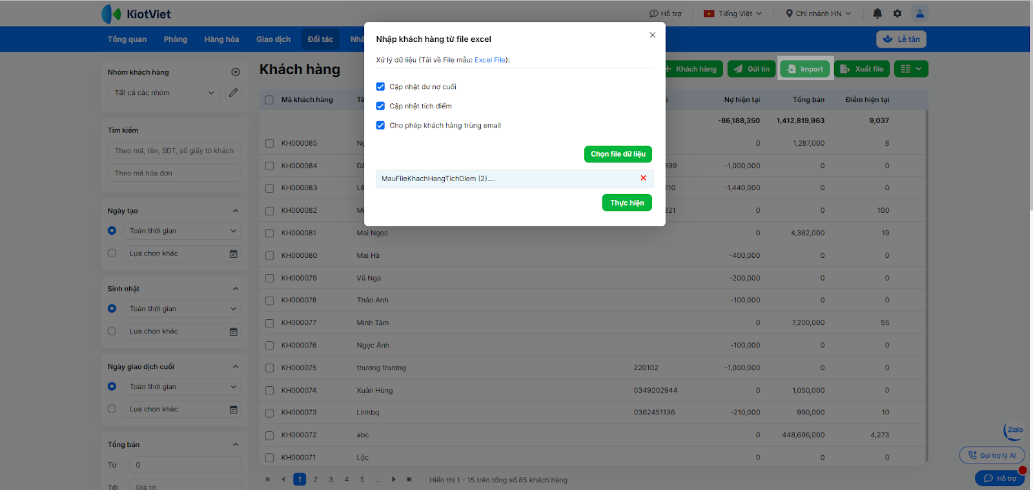Select Lựa chọn khác radio under Sinh nhật
This screenshot has width=1033, height=490.
(x=112, y=331)
